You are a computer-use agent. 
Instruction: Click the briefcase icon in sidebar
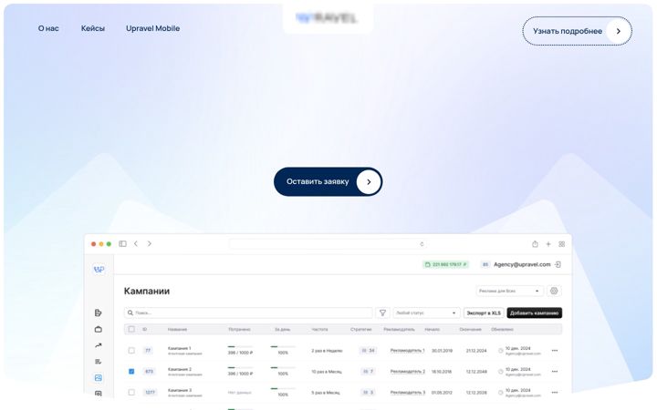[98, 329]
